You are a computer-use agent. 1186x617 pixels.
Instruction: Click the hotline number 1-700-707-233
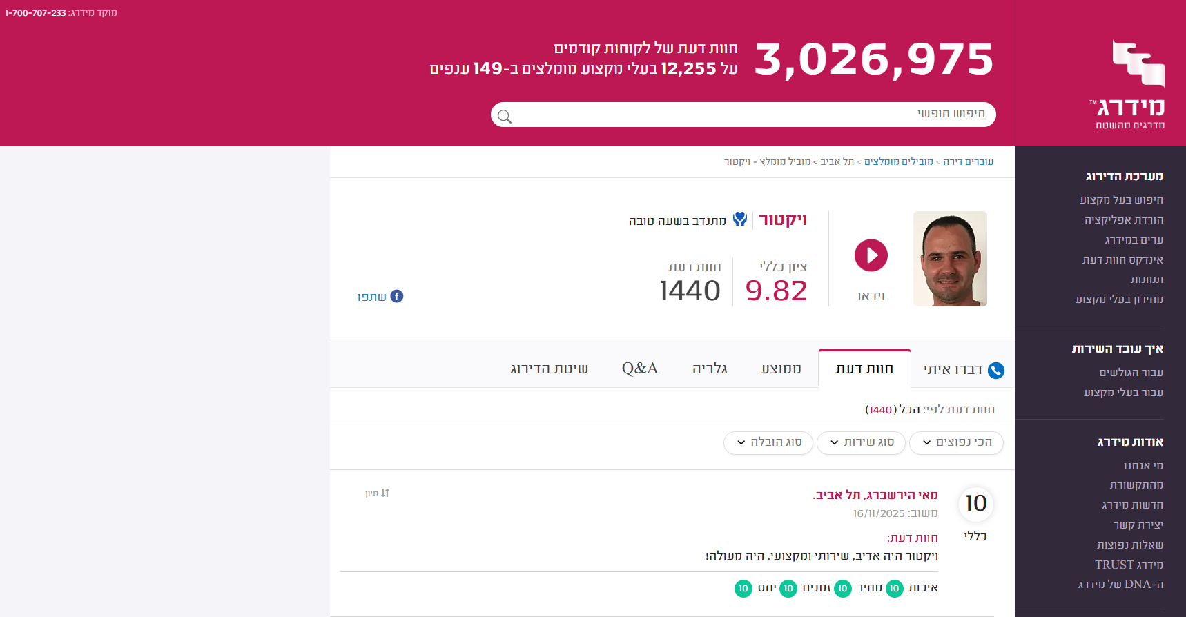click(x=36, y=13)
